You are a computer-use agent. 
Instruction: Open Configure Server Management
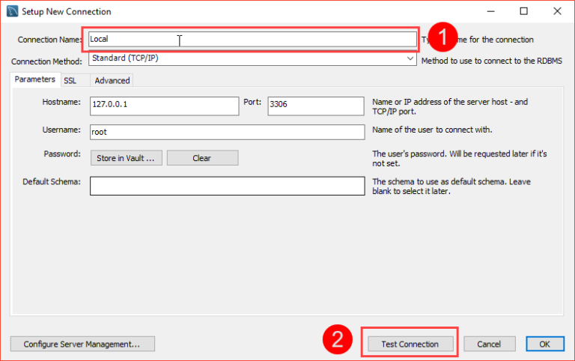click(82, 344)
